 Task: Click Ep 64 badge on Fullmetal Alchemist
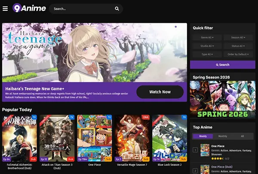click(6, 159)
